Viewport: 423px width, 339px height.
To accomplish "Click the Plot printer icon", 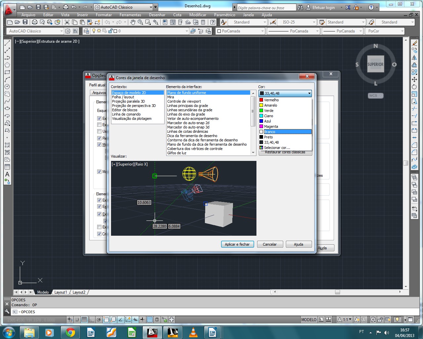I will (35, 22).
